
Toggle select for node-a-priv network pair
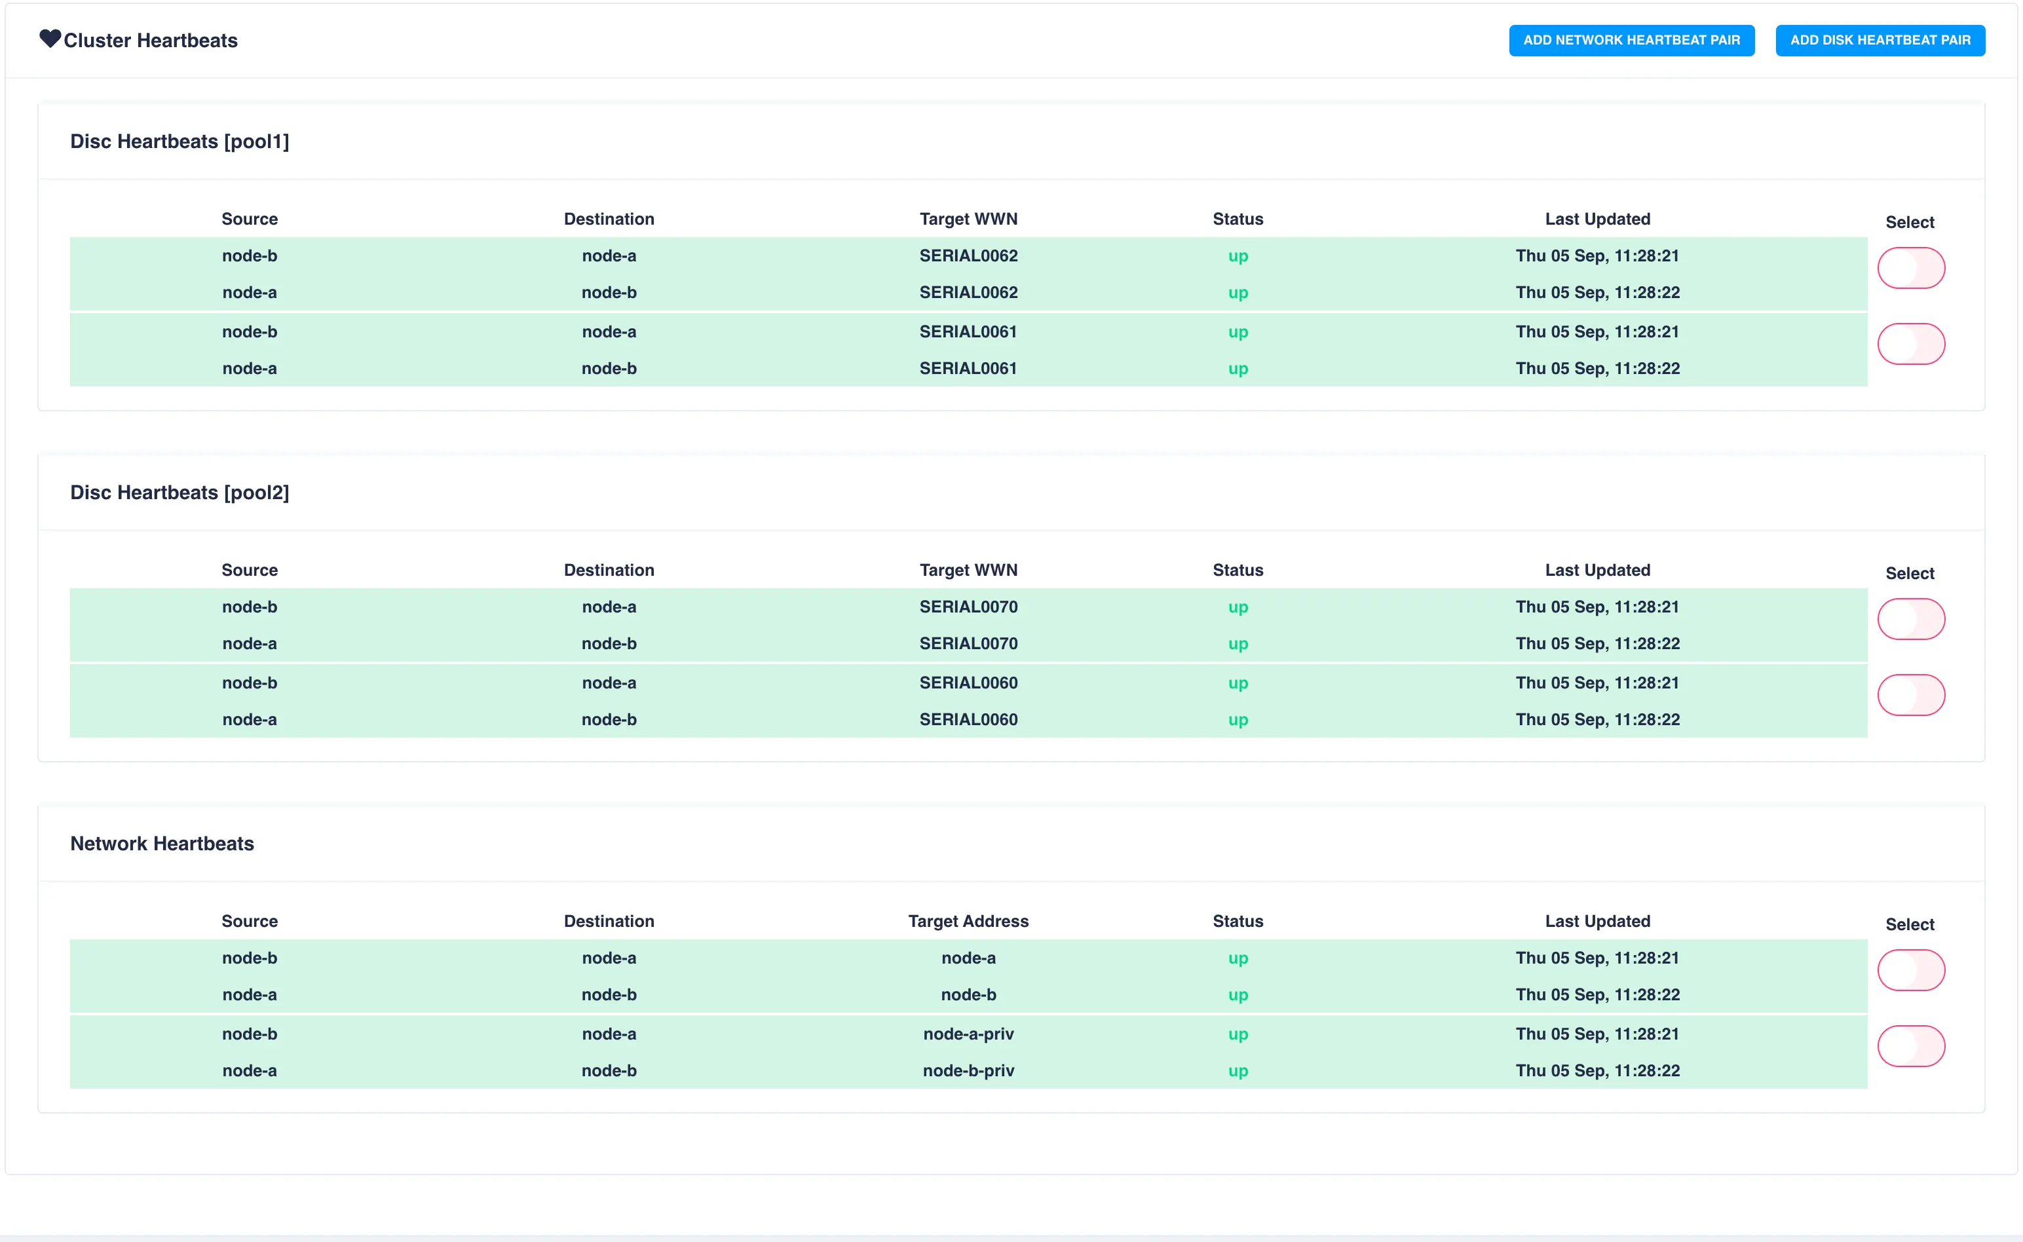pyautogui.click(x=1910, y=1045)
